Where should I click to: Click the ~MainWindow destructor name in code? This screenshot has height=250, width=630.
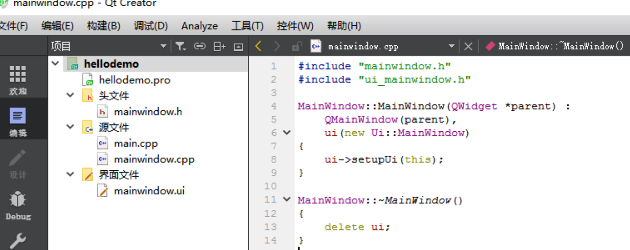click(415, 200)
